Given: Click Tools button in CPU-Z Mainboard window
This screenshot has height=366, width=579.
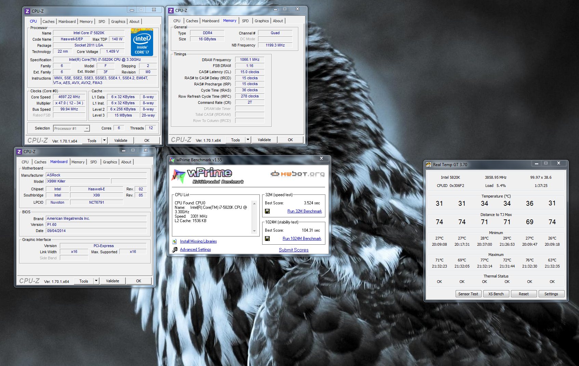Looking at the screenshot, I should point(84,281).
